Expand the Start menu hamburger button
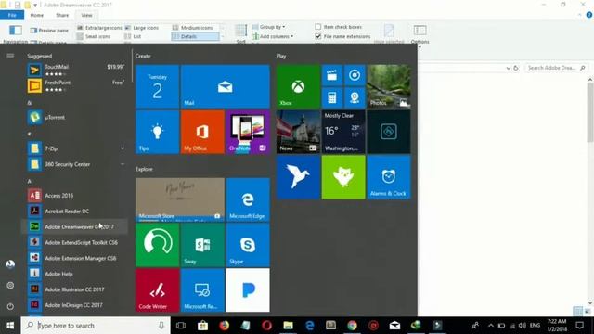 point(10,56)
